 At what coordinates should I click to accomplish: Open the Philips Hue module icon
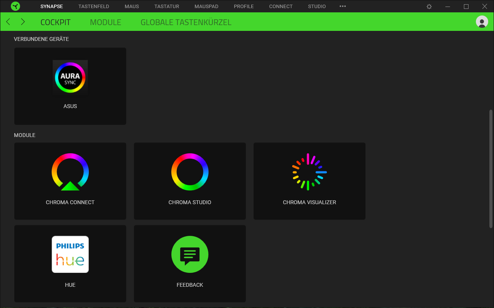(x=70, y=254)
